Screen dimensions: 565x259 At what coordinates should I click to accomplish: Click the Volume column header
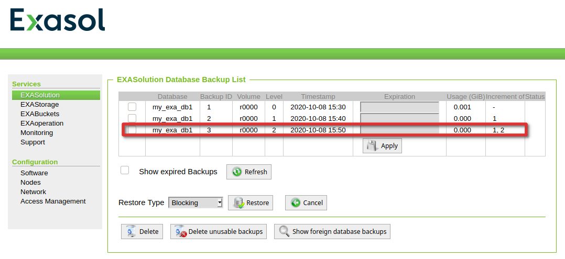pyautogui.click(x=248, y=96)
